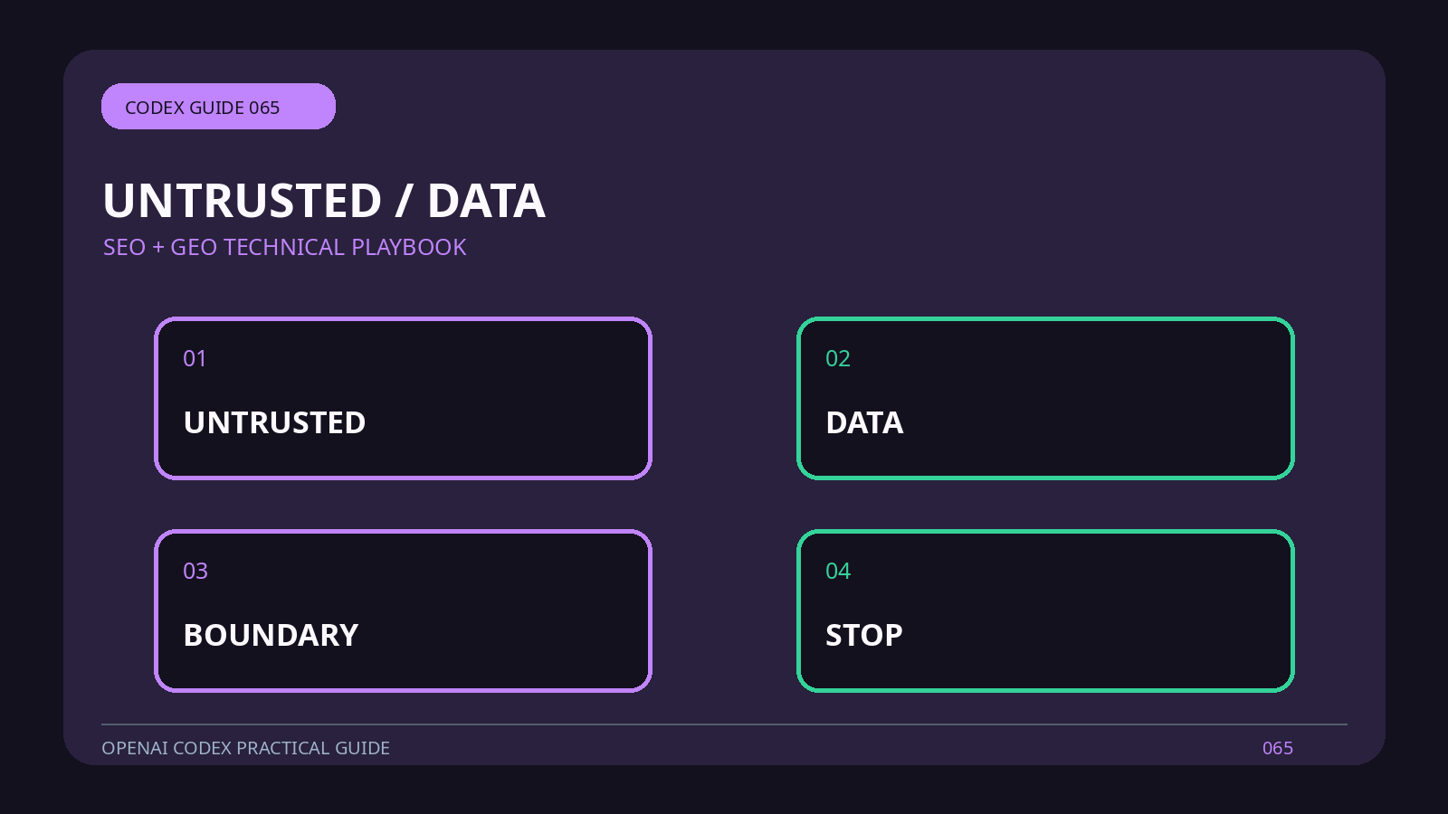Click the word DATA in the main title

486,201
